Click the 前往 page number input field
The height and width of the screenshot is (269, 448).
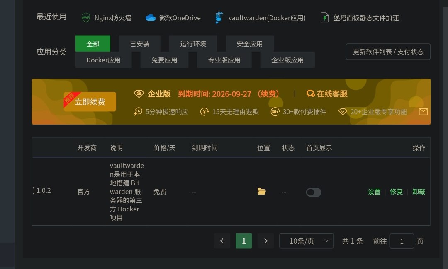tap(402, 241)
